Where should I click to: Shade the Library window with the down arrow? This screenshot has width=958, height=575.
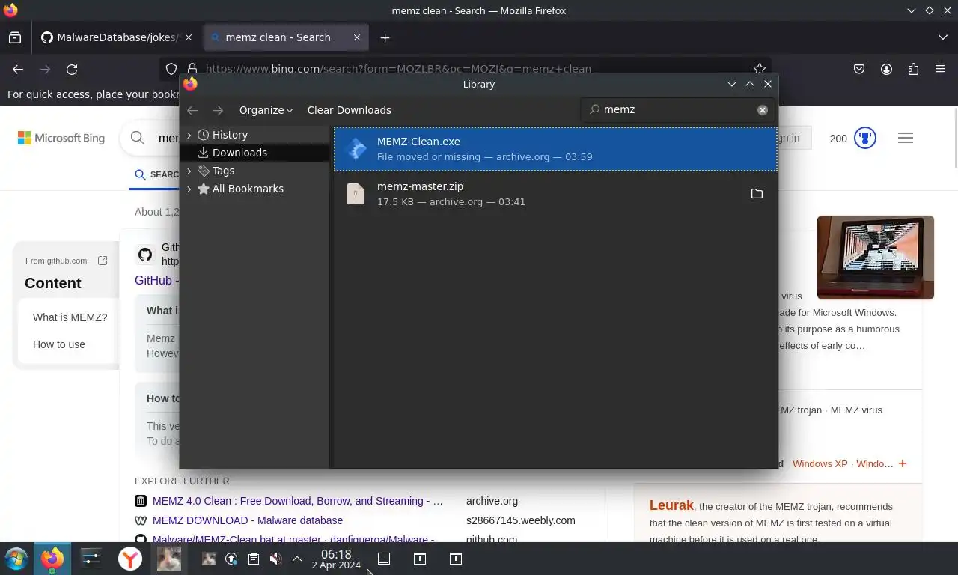pyautogui.click(x=732, y=85)
